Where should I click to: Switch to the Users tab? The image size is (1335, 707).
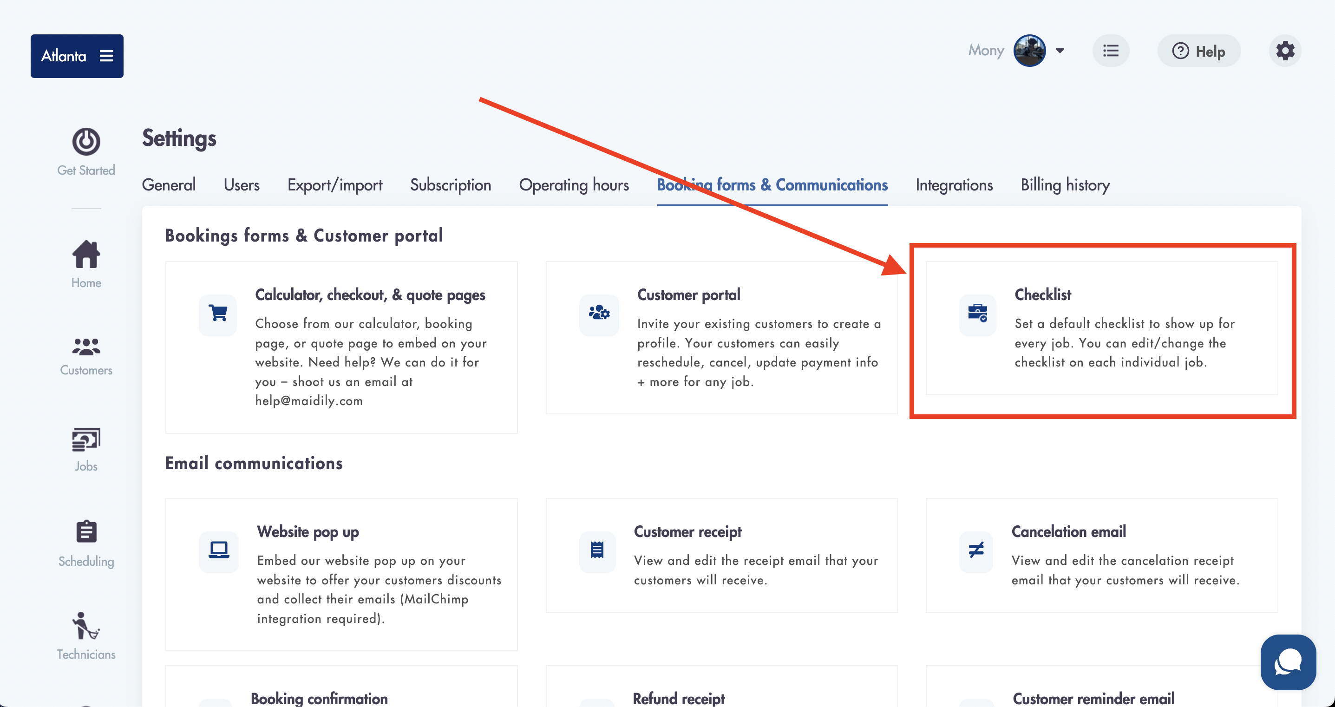(242, 185)
